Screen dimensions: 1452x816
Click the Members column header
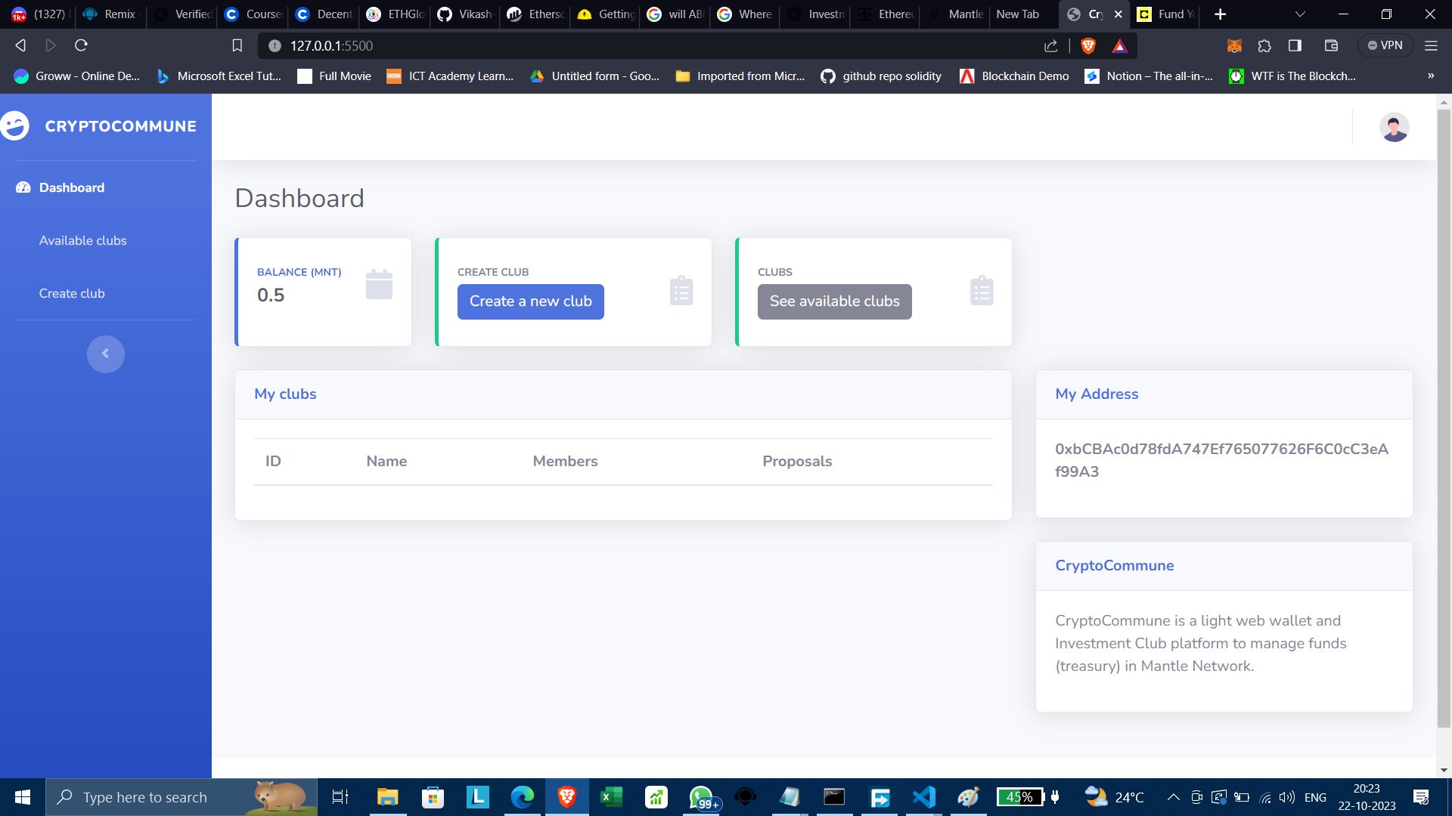(x=565, y=461)
